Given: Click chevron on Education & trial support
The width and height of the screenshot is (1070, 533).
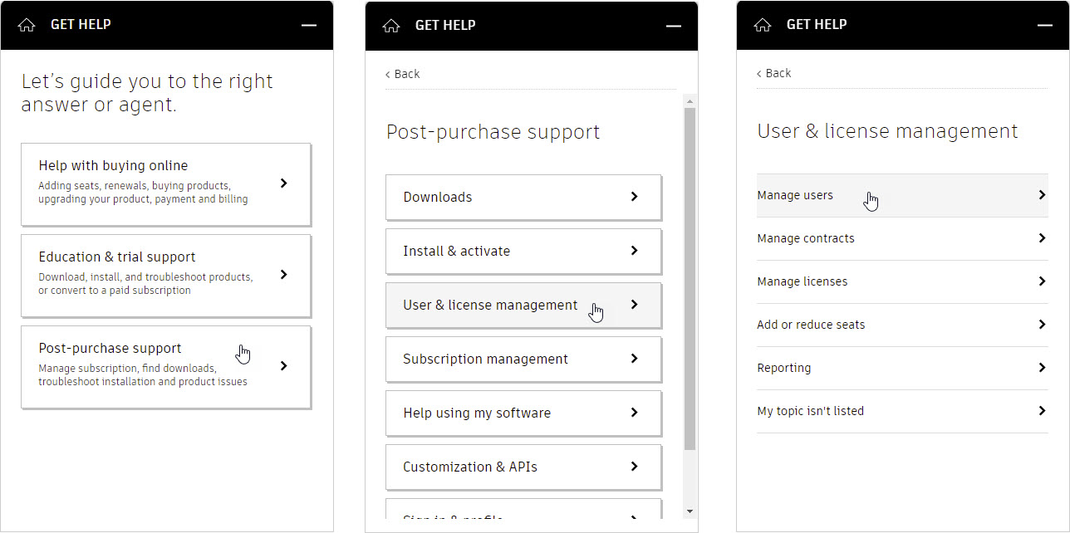Looking at the screenshot, I should tap(284, 274).
